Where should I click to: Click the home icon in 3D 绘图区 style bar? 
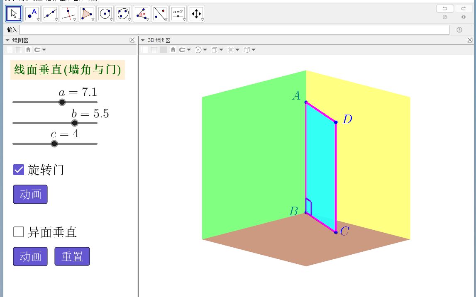click(x=173, y=49)
